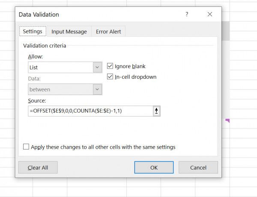Uncheck the In-cell dropdown checkbox
The height and width of the screenshot is (197, 257).
point(110,77)
